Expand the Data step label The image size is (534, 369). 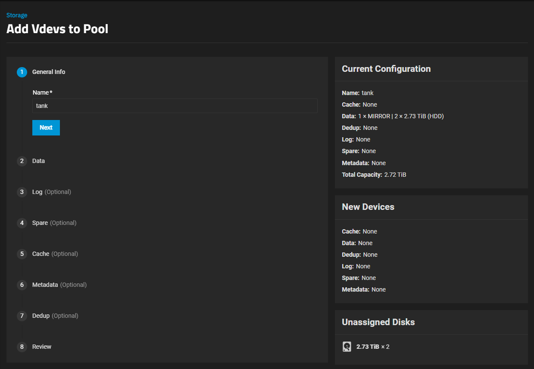(x=38, y=161)
